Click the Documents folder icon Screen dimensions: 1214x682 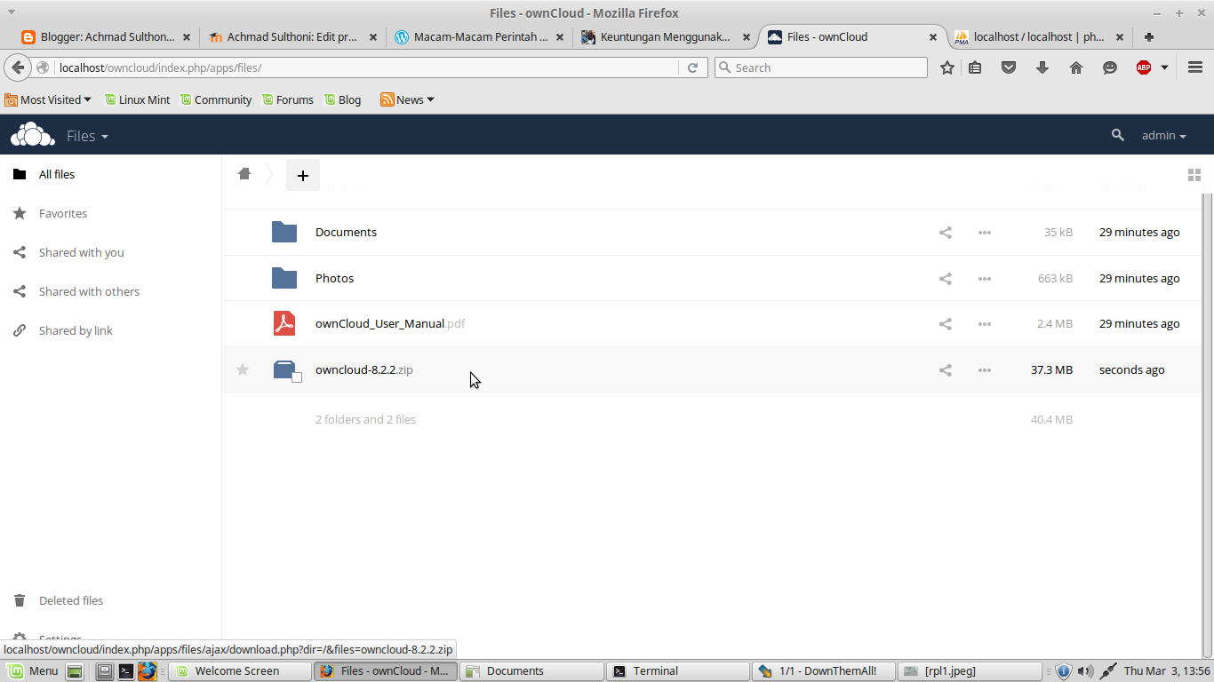[284, 232]
